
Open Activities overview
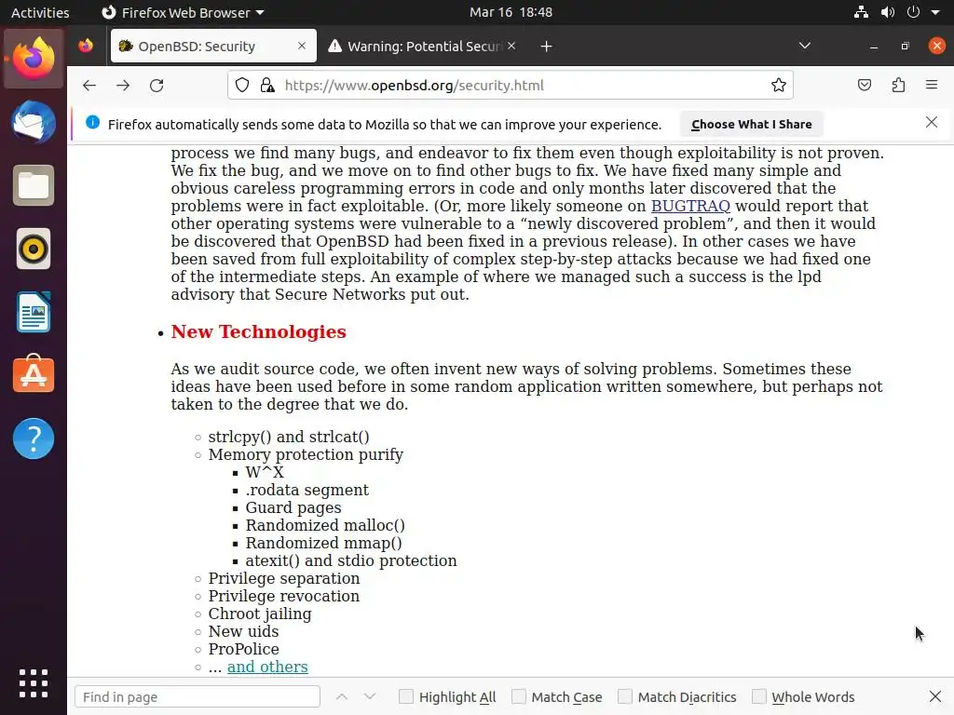(40, 12)
